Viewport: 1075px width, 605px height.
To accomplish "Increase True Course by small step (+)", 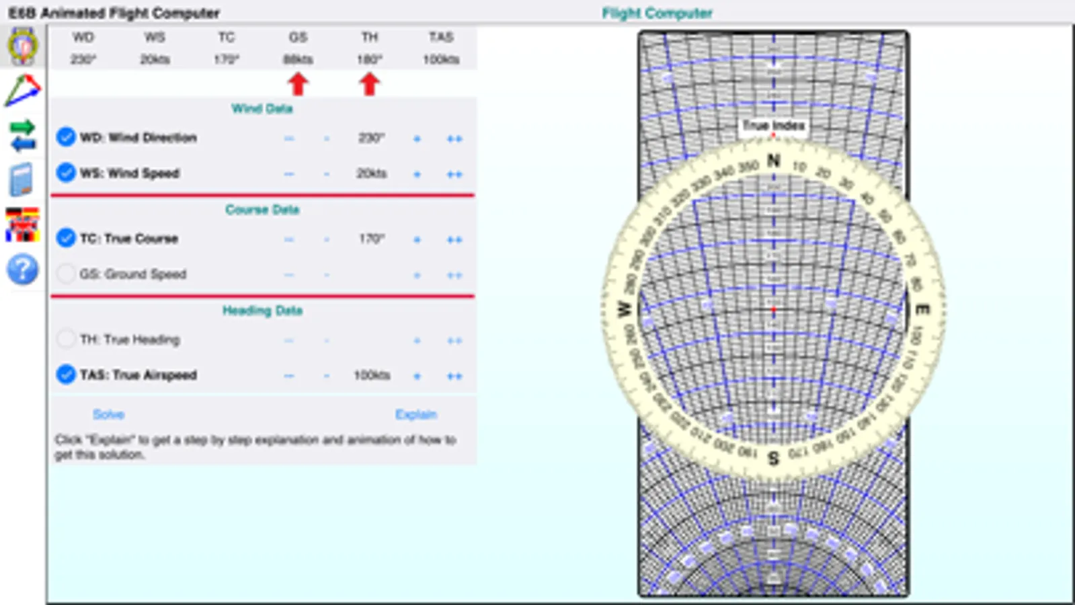I will (417, 240).
